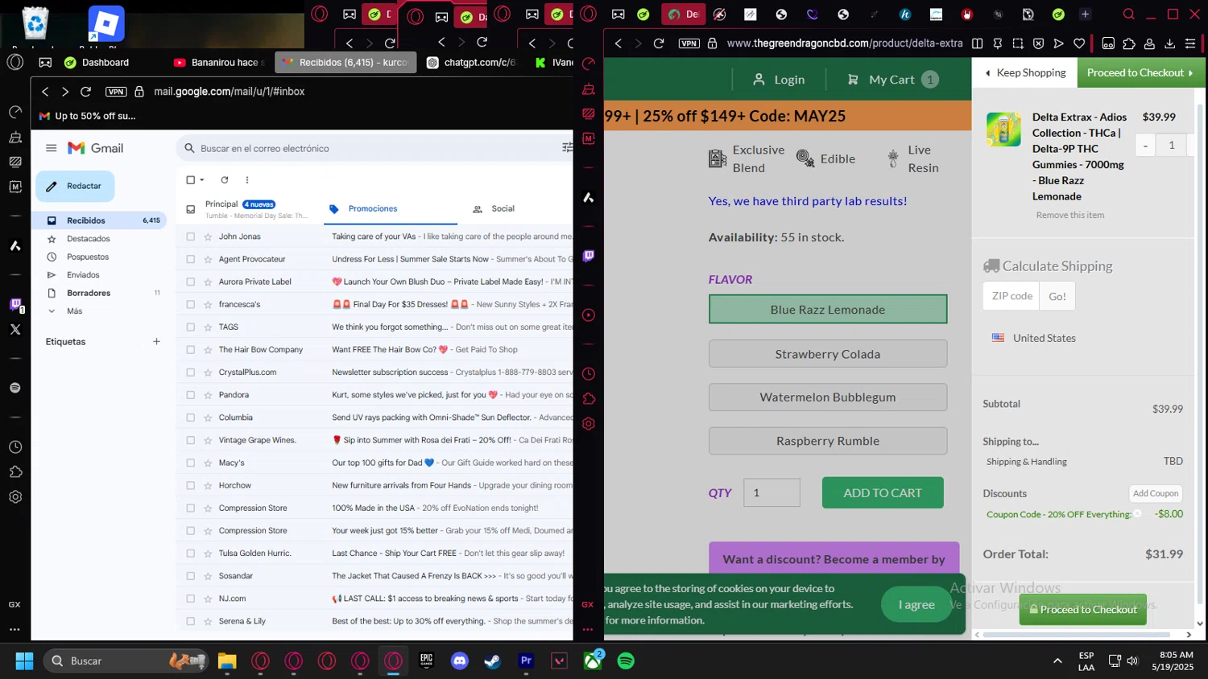The height and width of the screenshot is (679, 1208).
Task: Decrease cart item quantity with minus button
Action: tap(1145, 146)
